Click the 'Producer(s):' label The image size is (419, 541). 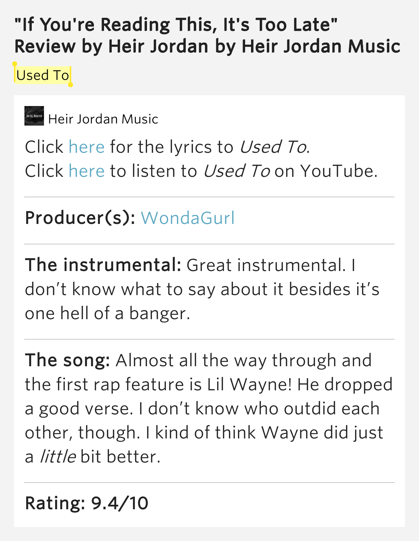80,218
